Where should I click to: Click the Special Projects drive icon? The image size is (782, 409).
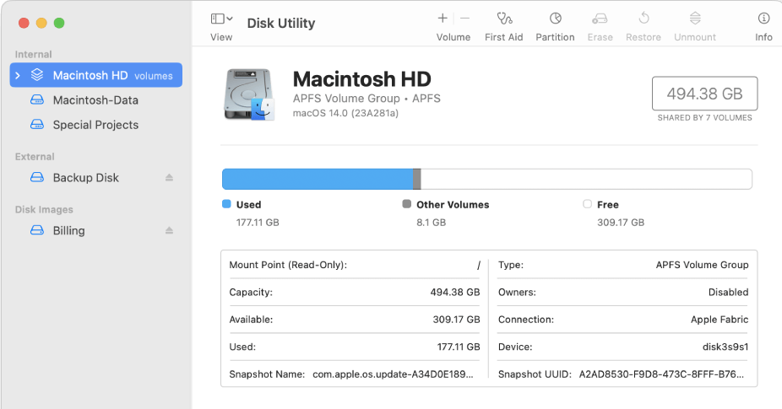(37, 125)
